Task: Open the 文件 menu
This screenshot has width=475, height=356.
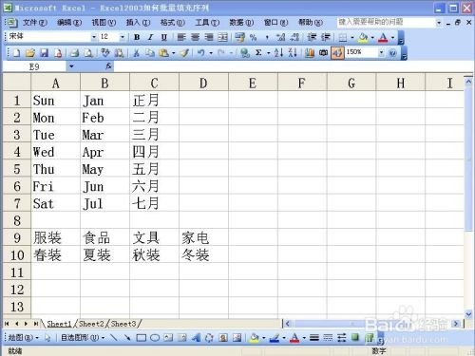Action: pos(34,22)
